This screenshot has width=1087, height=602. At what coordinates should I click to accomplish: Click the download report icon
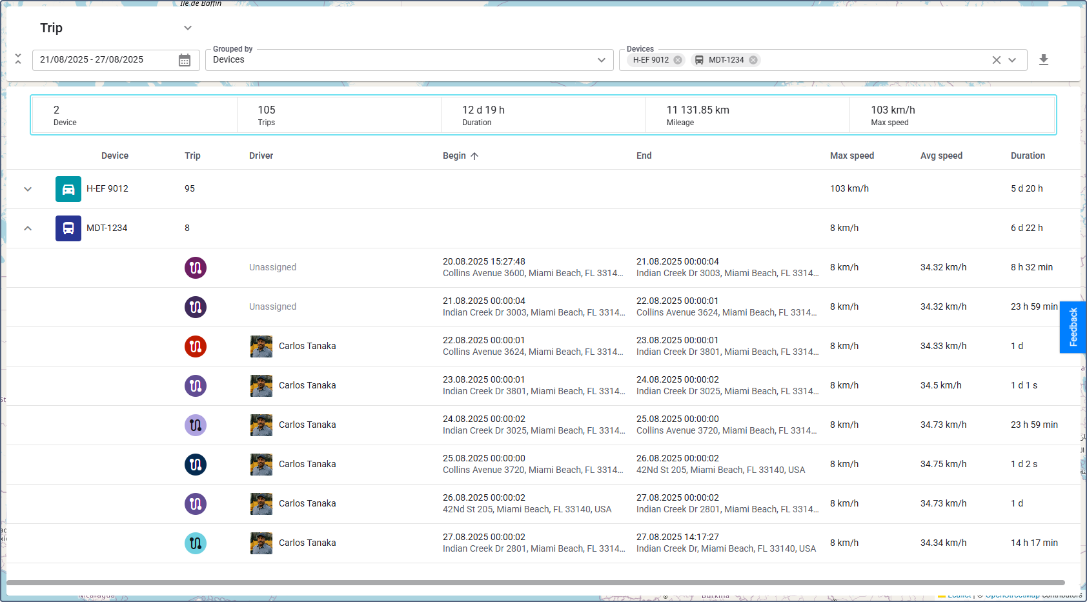1043,60
